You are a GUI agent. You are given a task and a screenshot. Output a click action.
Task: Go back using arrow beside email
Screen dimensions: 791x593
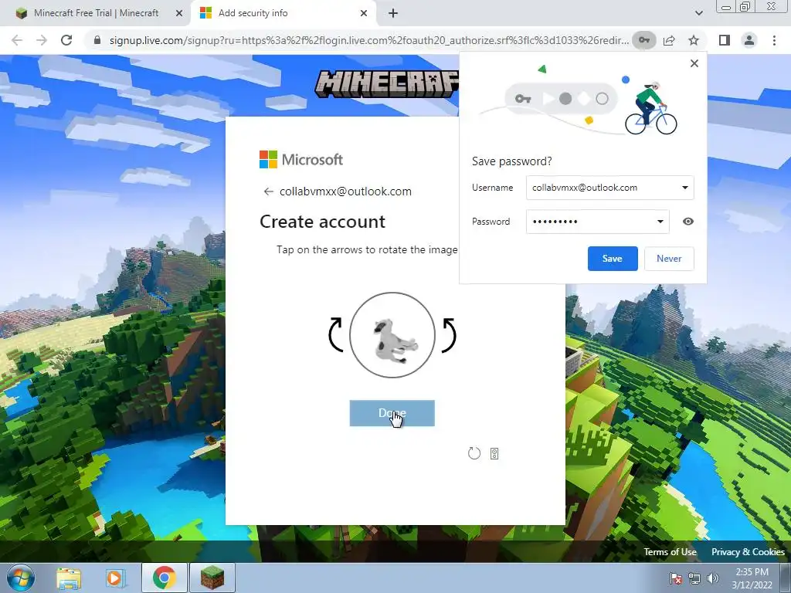pyautogui.click(x=268, y=191)
